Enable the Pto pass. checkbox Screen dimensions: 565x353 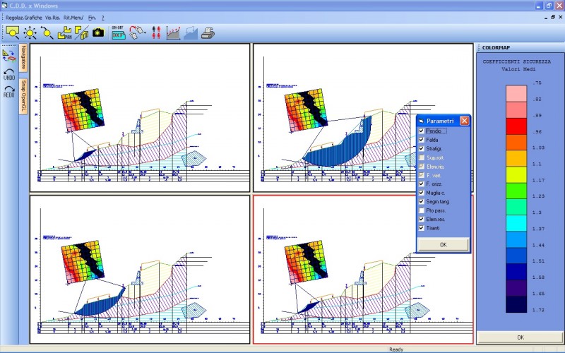(x=422, y=210)
